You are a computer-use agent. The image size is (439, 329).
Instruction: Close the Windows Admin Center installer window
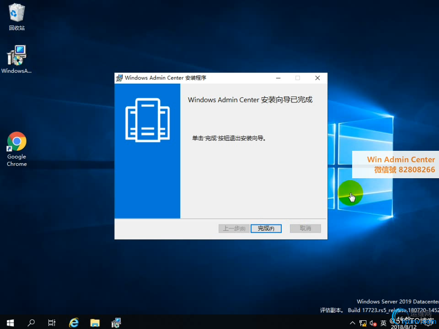point(317,78)
